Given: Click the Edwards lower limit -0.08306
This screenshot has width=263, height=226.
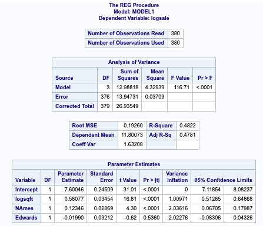Looking at the screenshot, I should coord(210,218).
